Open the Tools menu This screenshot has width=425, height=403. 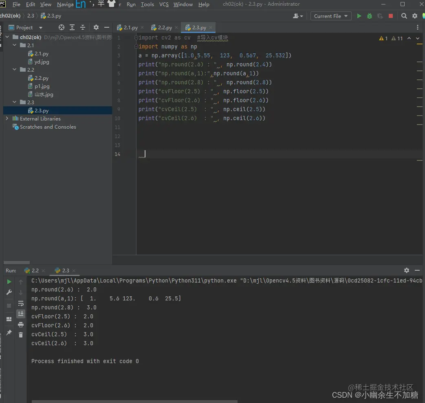(x=147, y=4)
